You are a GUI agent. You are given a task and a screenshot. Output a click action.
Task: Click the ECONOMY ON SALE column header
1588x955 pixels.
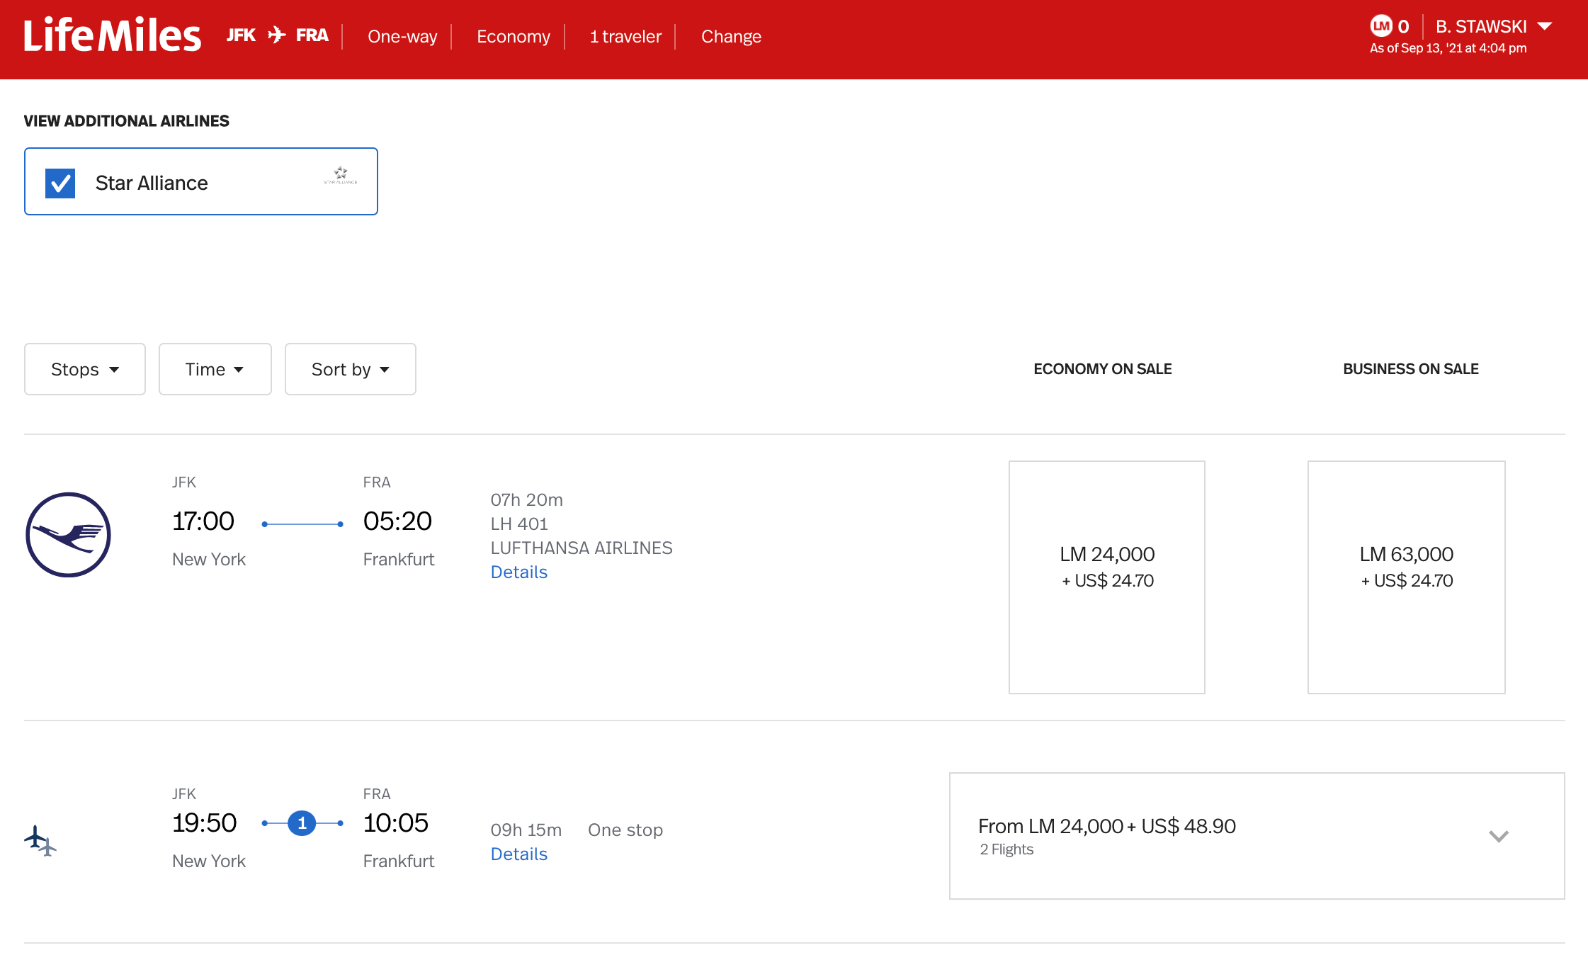[x=1103, y=369]
